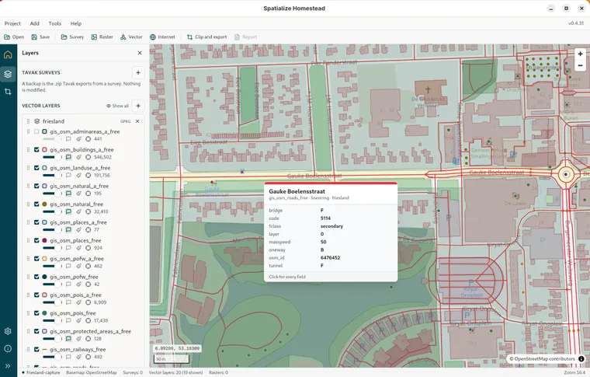Image resolution: width=590 pixels, height=377 pixels.
Task: Uncheck gis_osm_natural_a_free visibility
Action: coord(36,186)
